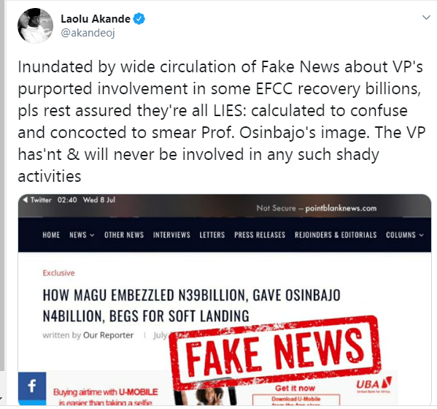
Task: Click the Our Reporter author link
Action: pos(109,335)
